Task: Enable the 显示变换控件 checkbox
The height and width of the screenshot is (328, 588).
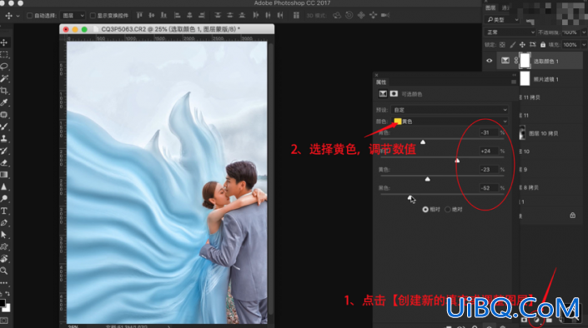Action: pos(93,15)
